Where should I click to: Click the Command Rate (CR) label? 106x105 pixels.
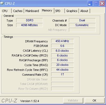35,75
